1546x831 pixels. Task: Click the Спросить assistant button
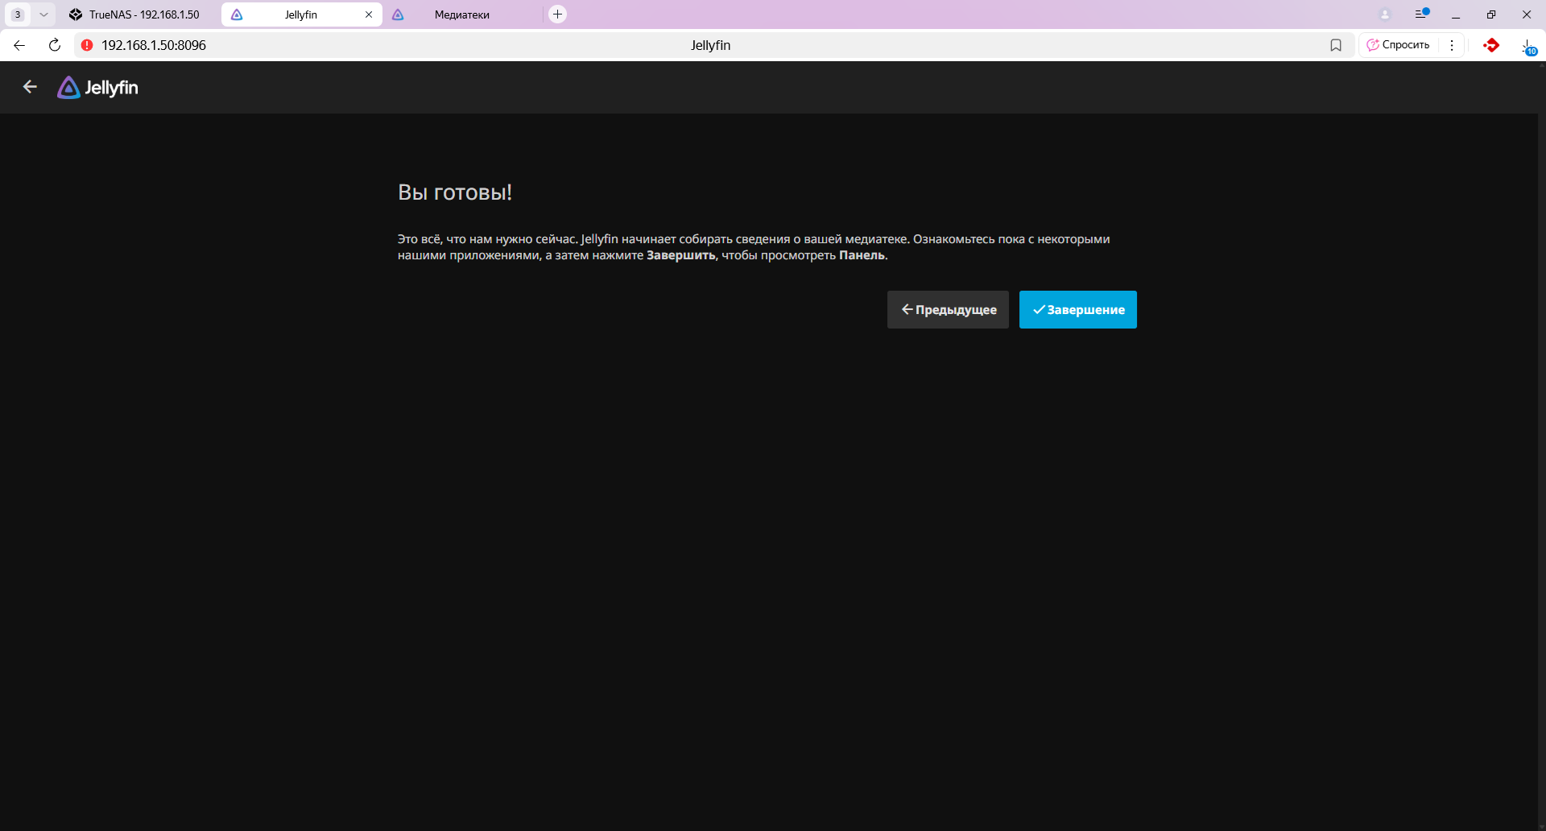tap(1399, 45)
